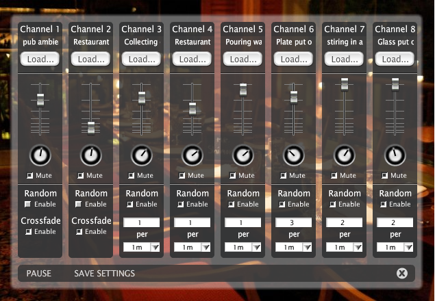Mute Channel 8
The height and width of the screenshot is (301, 435).
tap(384, 175)
